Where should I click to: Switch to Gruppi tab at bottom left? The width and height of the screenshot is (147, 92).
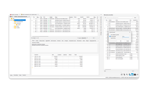20,75
